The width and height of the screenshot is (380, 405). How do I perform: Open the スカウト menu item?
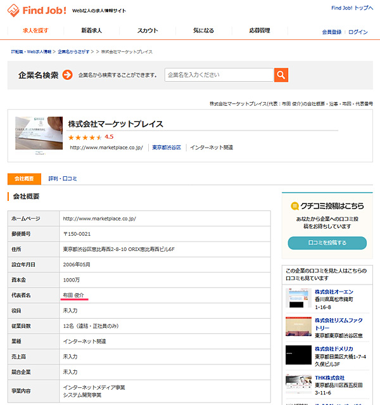click(x=148, y=30)
